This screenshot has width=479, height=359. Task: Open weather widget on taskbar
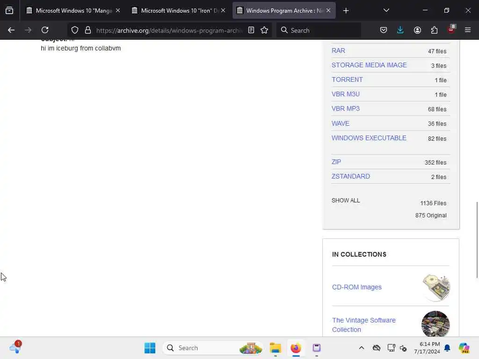pyautogui.click(x=15, y=347)
